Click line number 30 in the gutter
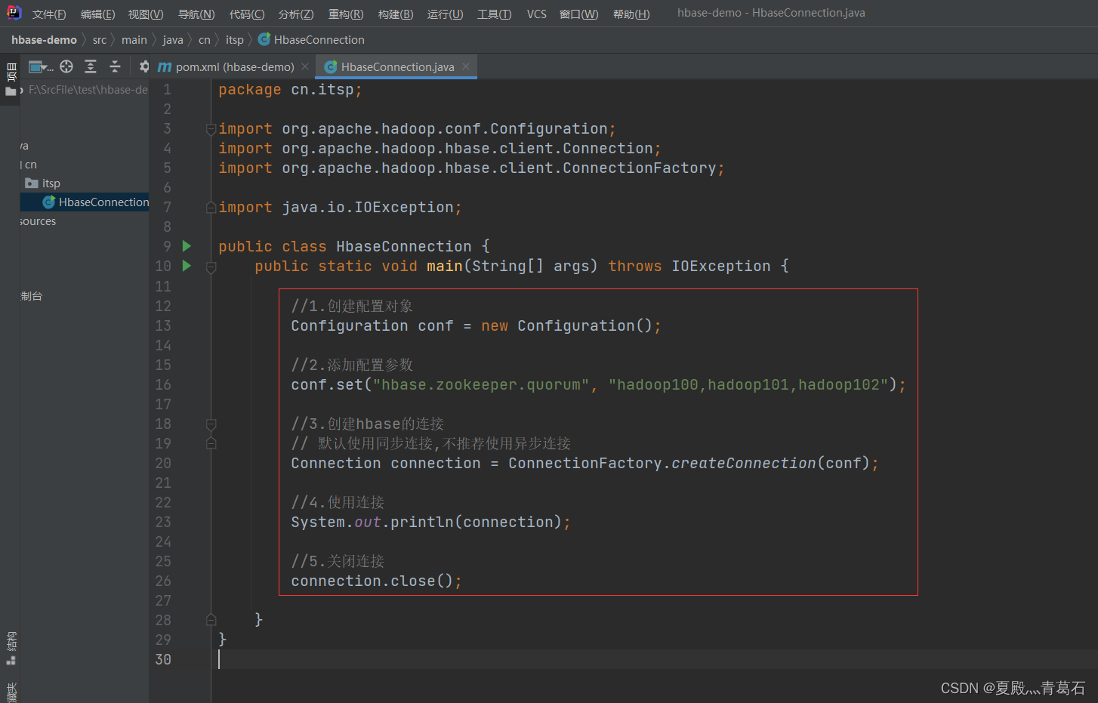Viewport: 1098px width, 703px height. point(163,659)
